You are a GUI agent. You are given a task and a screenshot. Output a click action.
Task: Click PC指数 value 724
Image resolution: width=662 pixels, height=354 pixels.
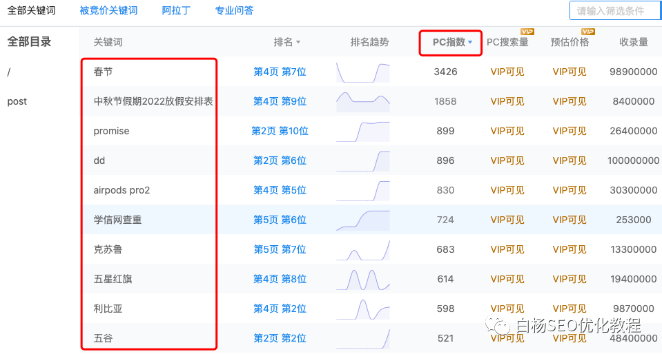coord(445,220)
